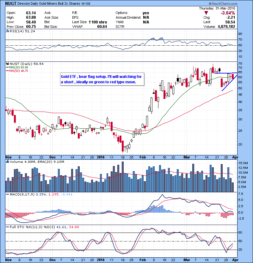Click the Last price 58.54 in header
The height and width of the screenshot is (263, 253).
(230, 22)
